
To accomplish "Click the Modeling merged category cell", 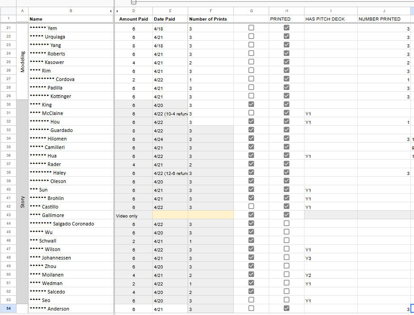I will tap(22, 62).
